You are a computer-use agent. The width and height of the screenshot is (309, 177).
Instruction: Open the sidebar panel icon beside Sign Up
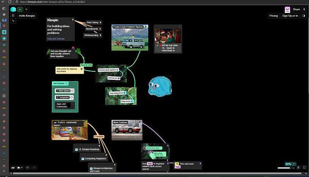(x=304, y=16)
